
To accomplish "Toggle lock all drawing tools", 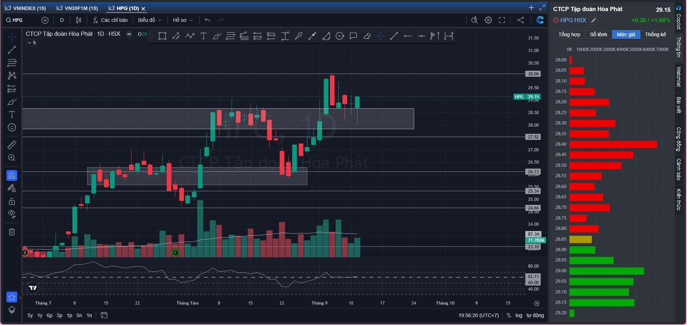I will [x=12, y=201].
